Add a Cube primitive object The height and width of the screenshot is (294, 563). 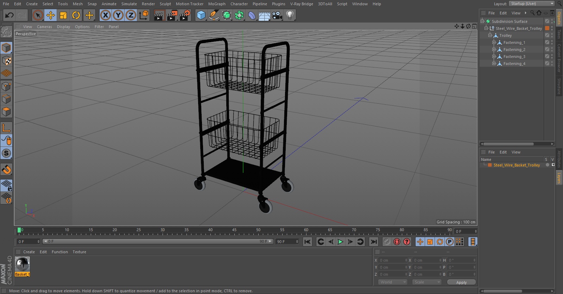point(201,15)
